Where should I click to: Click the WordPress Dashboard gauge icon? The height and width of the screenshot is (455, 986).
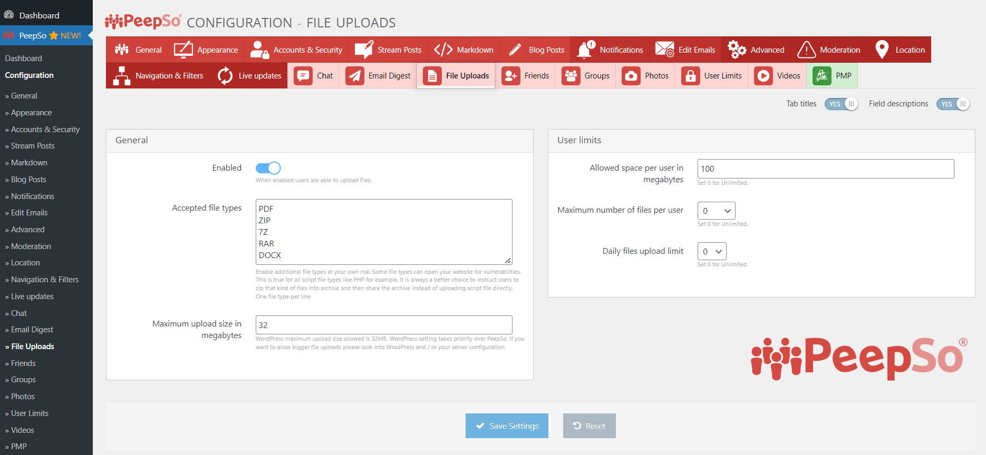coord(9,15)
